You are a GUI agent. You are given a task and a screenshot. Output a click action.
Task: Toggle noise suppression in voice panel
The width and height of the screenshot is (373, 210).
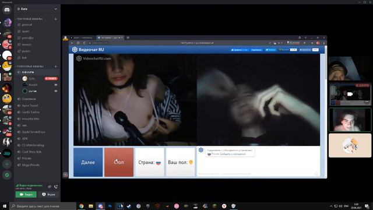coord(50,187)
